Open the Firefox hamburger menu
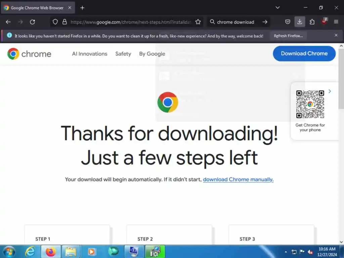 (x=336, y=22)
